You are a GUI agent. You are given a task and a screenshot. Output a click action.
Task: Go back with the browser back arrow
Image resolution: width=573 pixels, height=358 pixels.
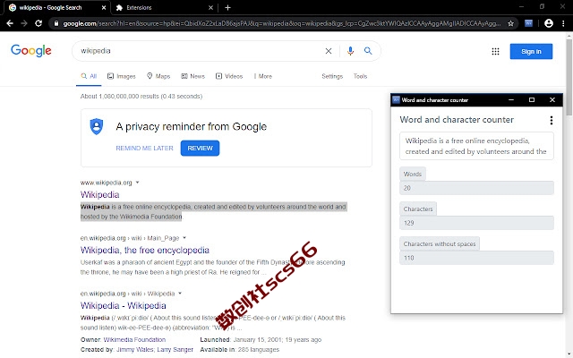[10, 23]
